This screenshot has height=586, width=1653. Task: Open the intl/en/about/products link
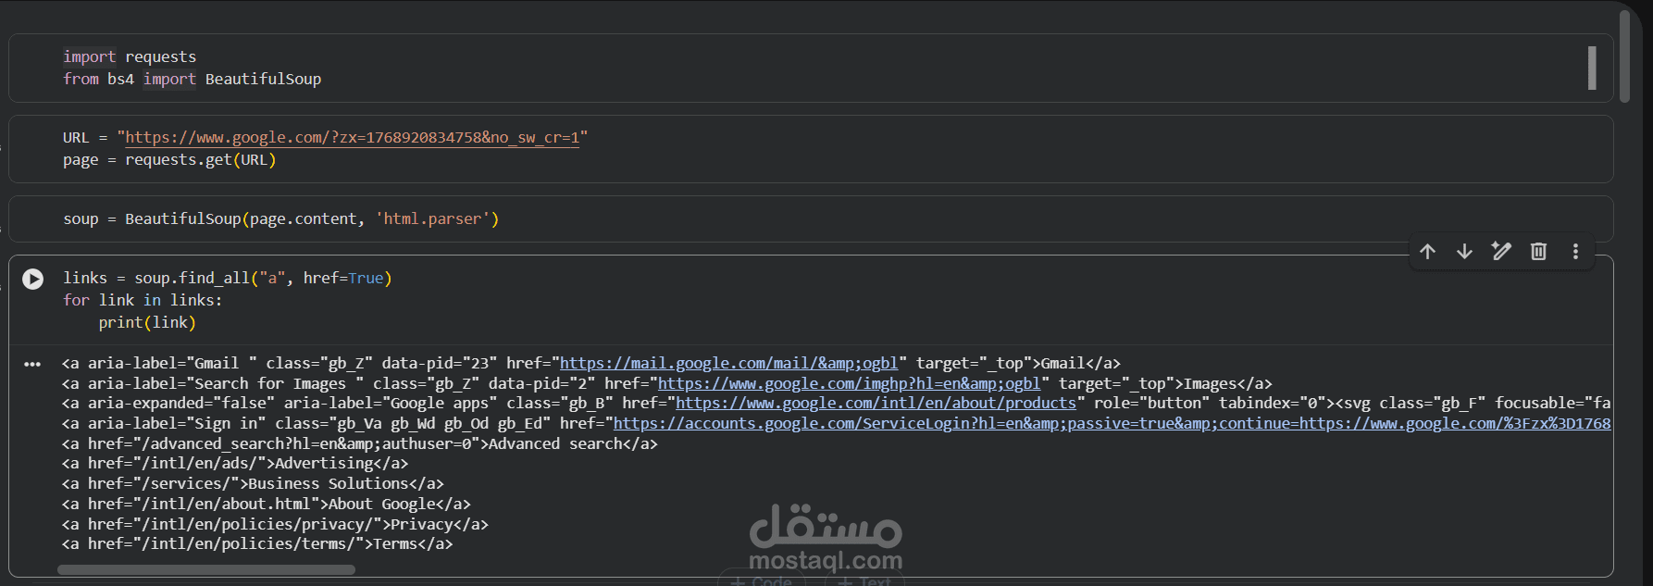coord(876,403)
